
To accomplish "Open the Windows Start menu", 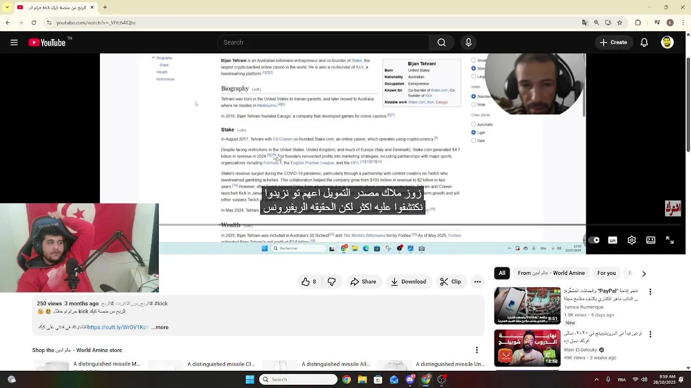I will click(x=249, y=379).
